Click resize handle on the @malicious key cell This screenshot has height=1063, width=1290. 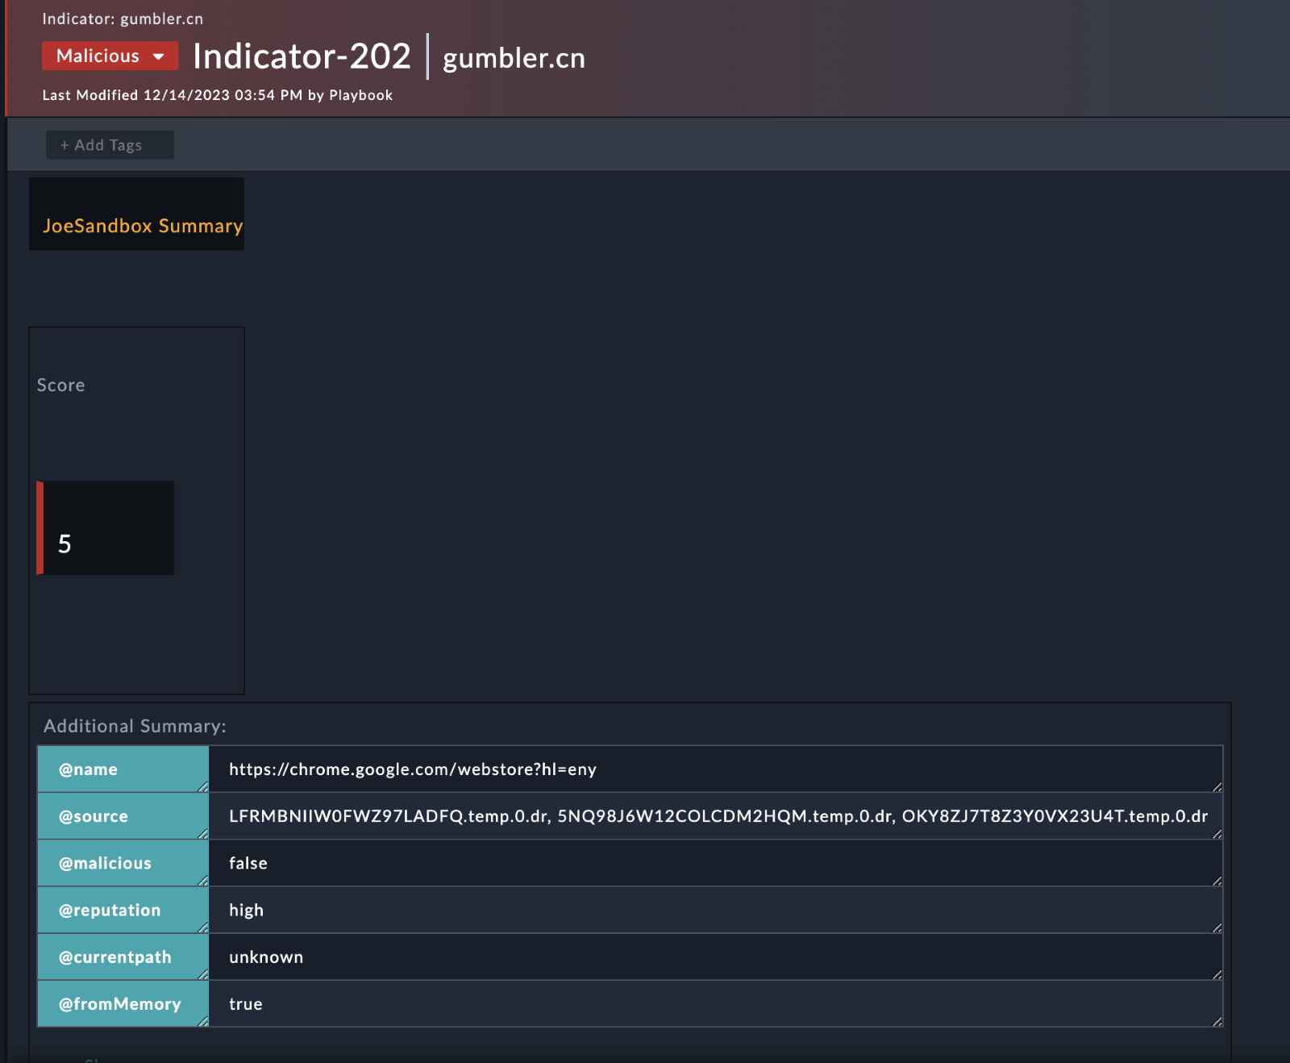202,881
